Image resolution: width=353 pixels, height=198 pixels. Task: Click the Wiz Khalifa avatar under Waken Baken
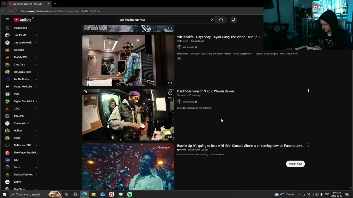point(179,102)
